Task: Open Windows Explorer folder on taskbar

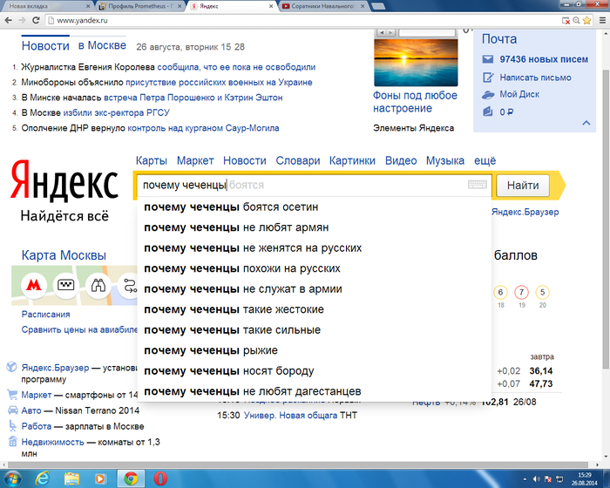Action: point(71,478)
